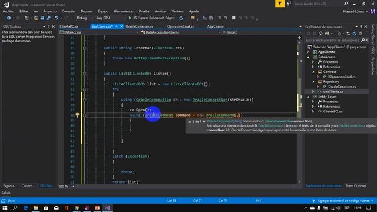Switch to Team Explorer tab
Image resolution: width=377 pixels, height=212 pixels.
pos(356,186)
